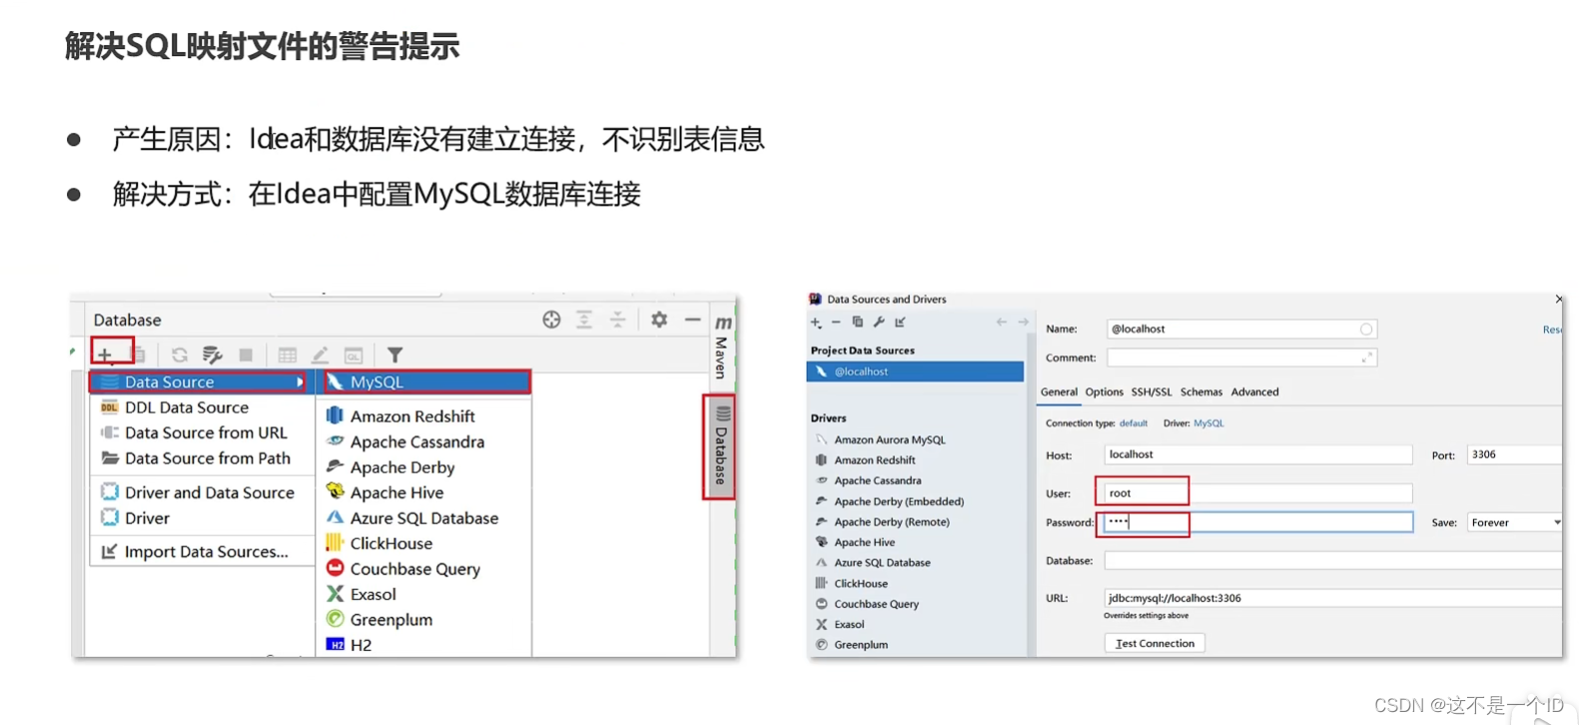Click the Port input field
The height and width of the screenshot is (725, 1579).
click(x=1514, y=454)
